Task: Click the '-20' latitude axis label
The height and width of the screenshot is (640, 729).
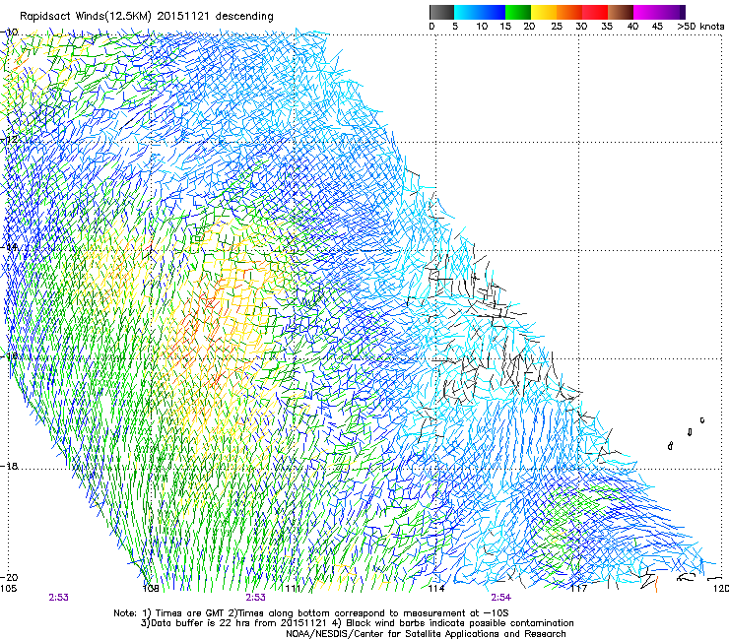Action: coord(10,577)
